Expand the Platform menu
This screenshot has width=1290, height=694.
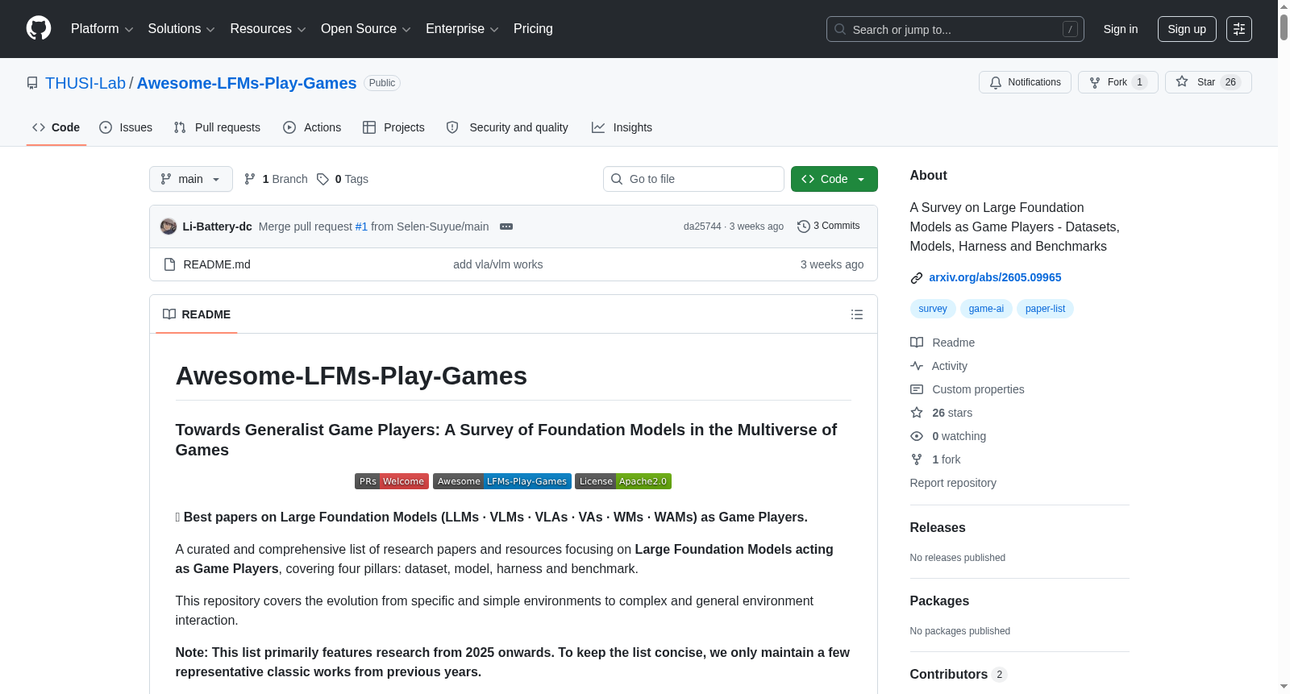pos(102,29)
